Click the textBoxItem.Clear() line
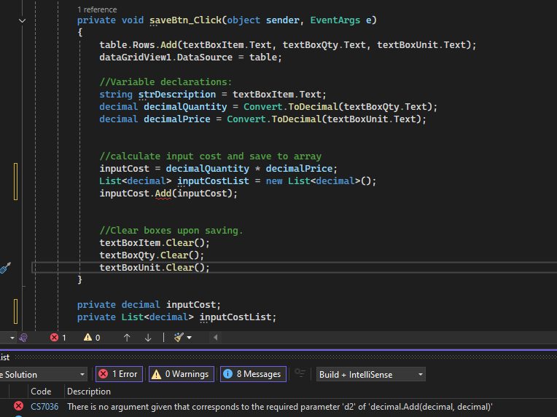Screen dimensions: 557x417 155,243
